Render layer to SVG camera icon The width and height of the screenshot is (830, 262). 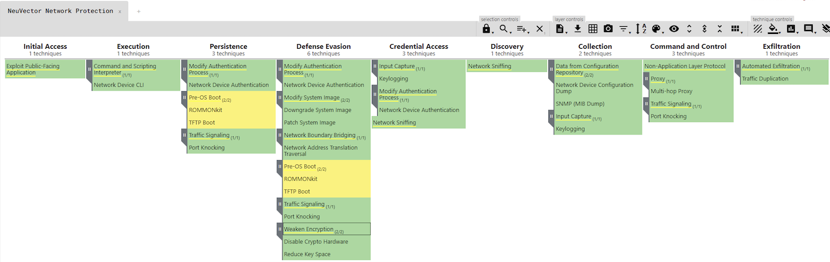(608, 29)
